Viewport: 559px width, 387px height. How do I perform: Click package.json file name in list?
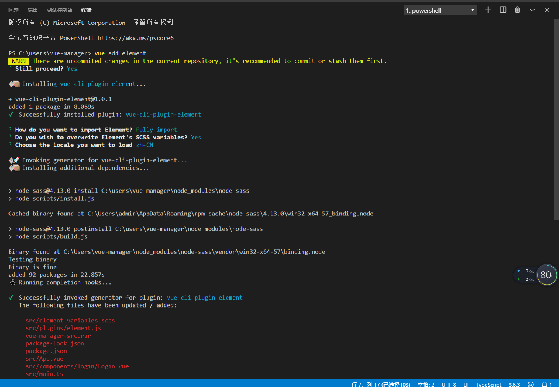[x=46, y=351]
